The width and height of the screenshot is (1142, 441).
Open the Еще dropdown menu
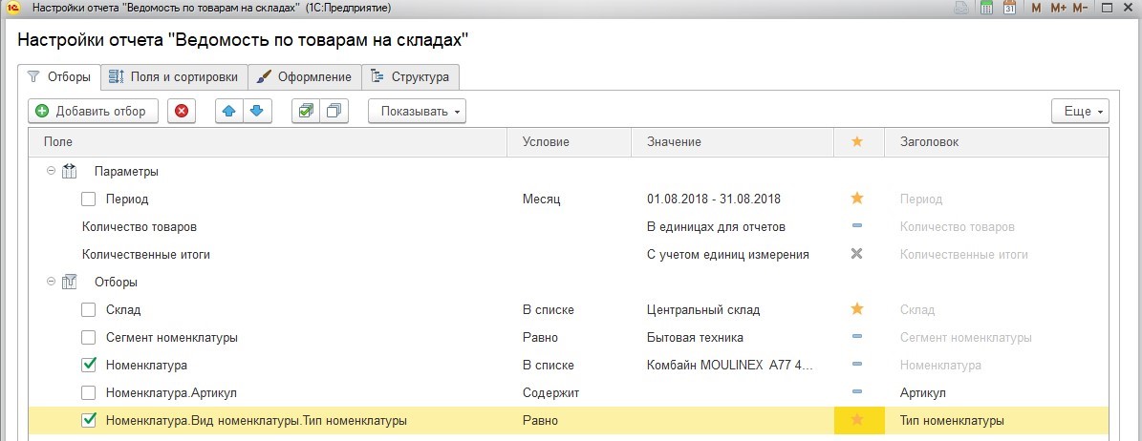[1080, 112]
